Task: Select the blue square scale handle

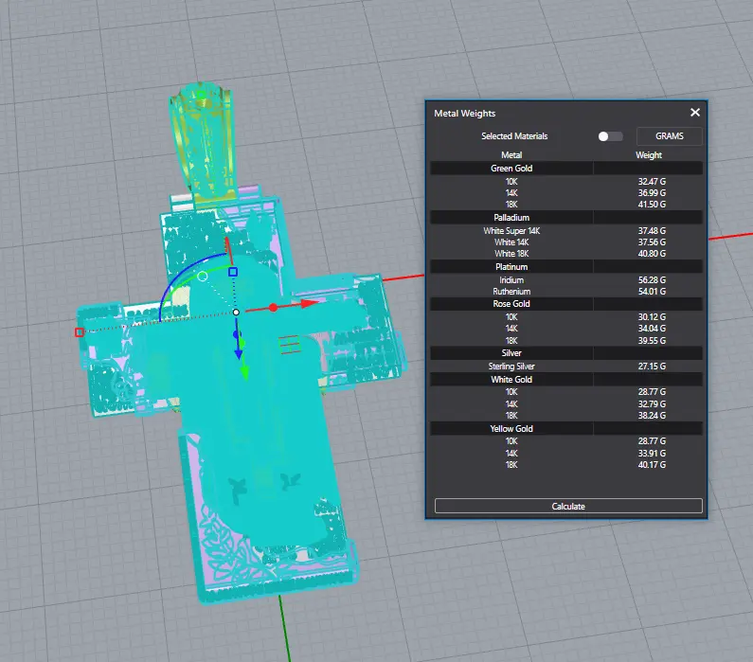Action: coord(233,272)
